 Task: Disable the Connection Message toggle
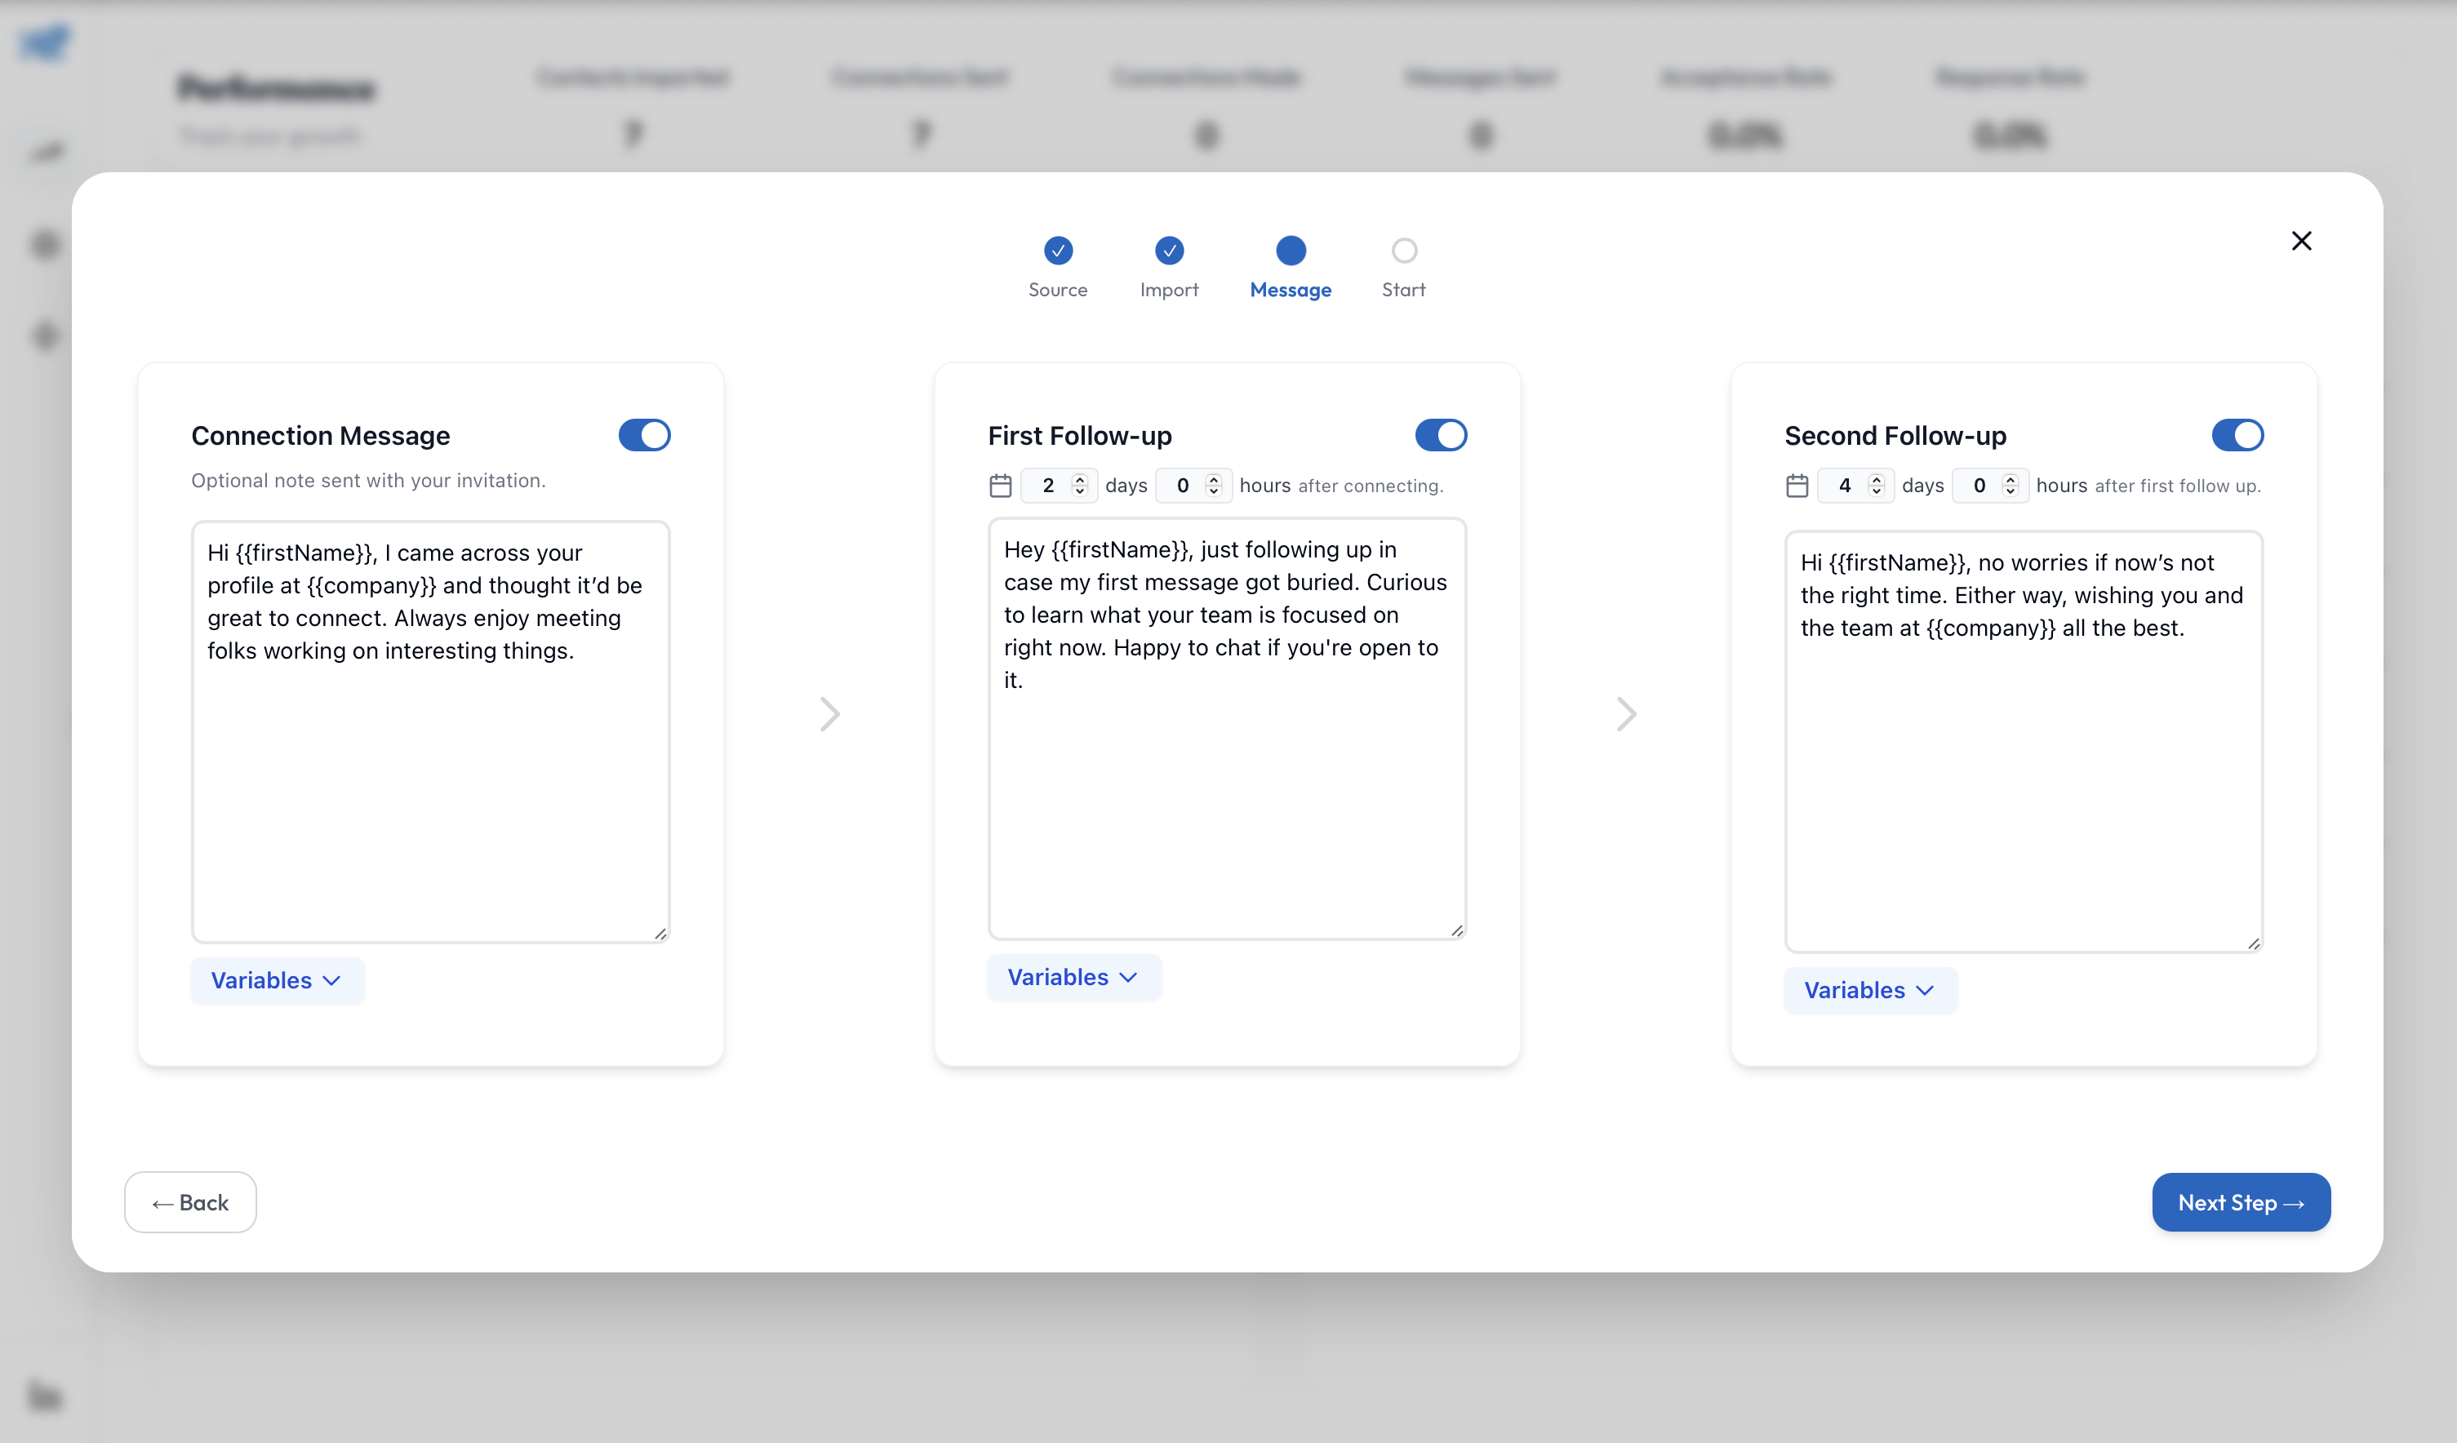645,435
